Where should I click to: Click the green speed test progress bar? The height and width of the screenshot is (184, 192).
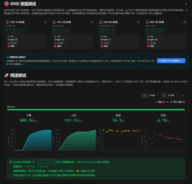pos(96,110)
